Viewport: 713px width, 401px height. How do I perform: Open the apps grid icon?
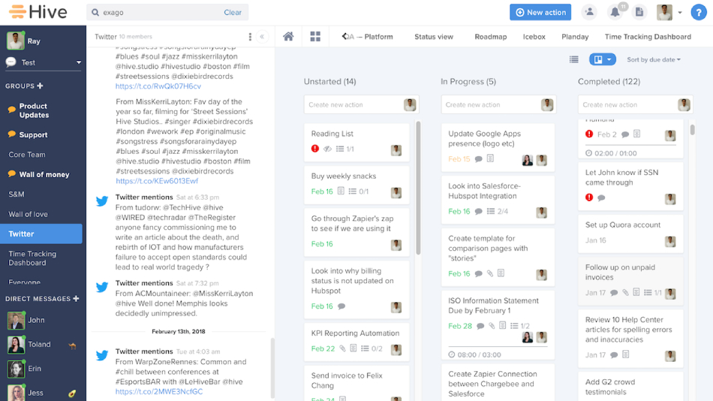click(x=315, y=36)
